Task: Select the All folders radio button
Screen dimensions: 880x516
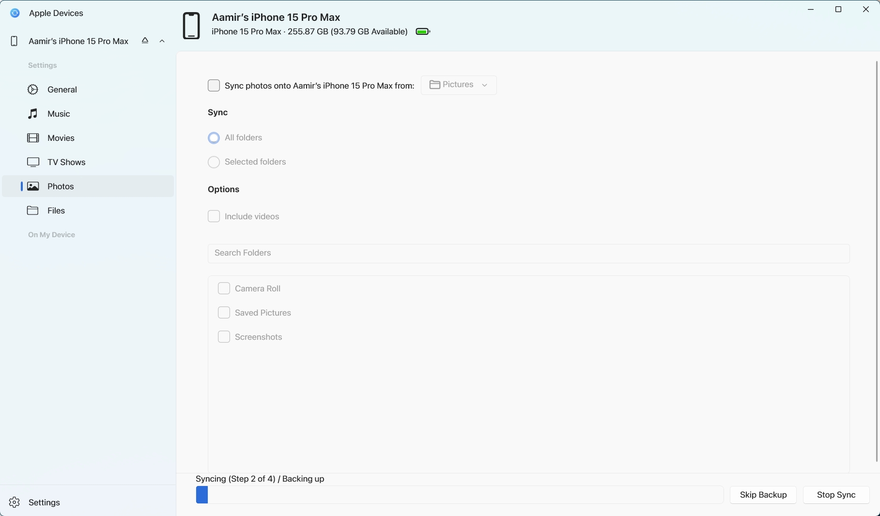Action: pos(214,138)
